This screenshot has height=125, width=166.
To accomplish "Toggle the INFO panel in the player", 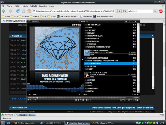I will (35, 94).
